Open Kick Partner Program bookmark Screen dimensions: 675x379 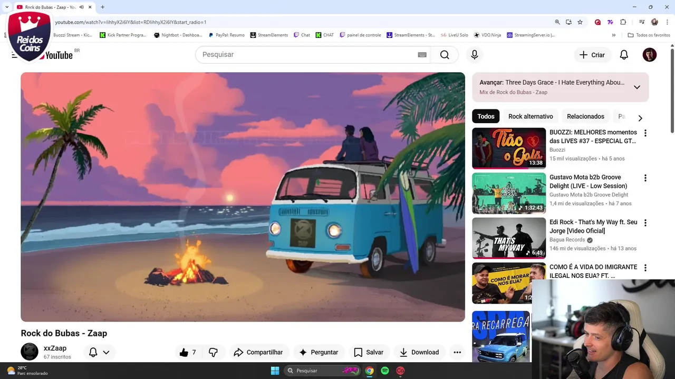(x=123, y=35)
